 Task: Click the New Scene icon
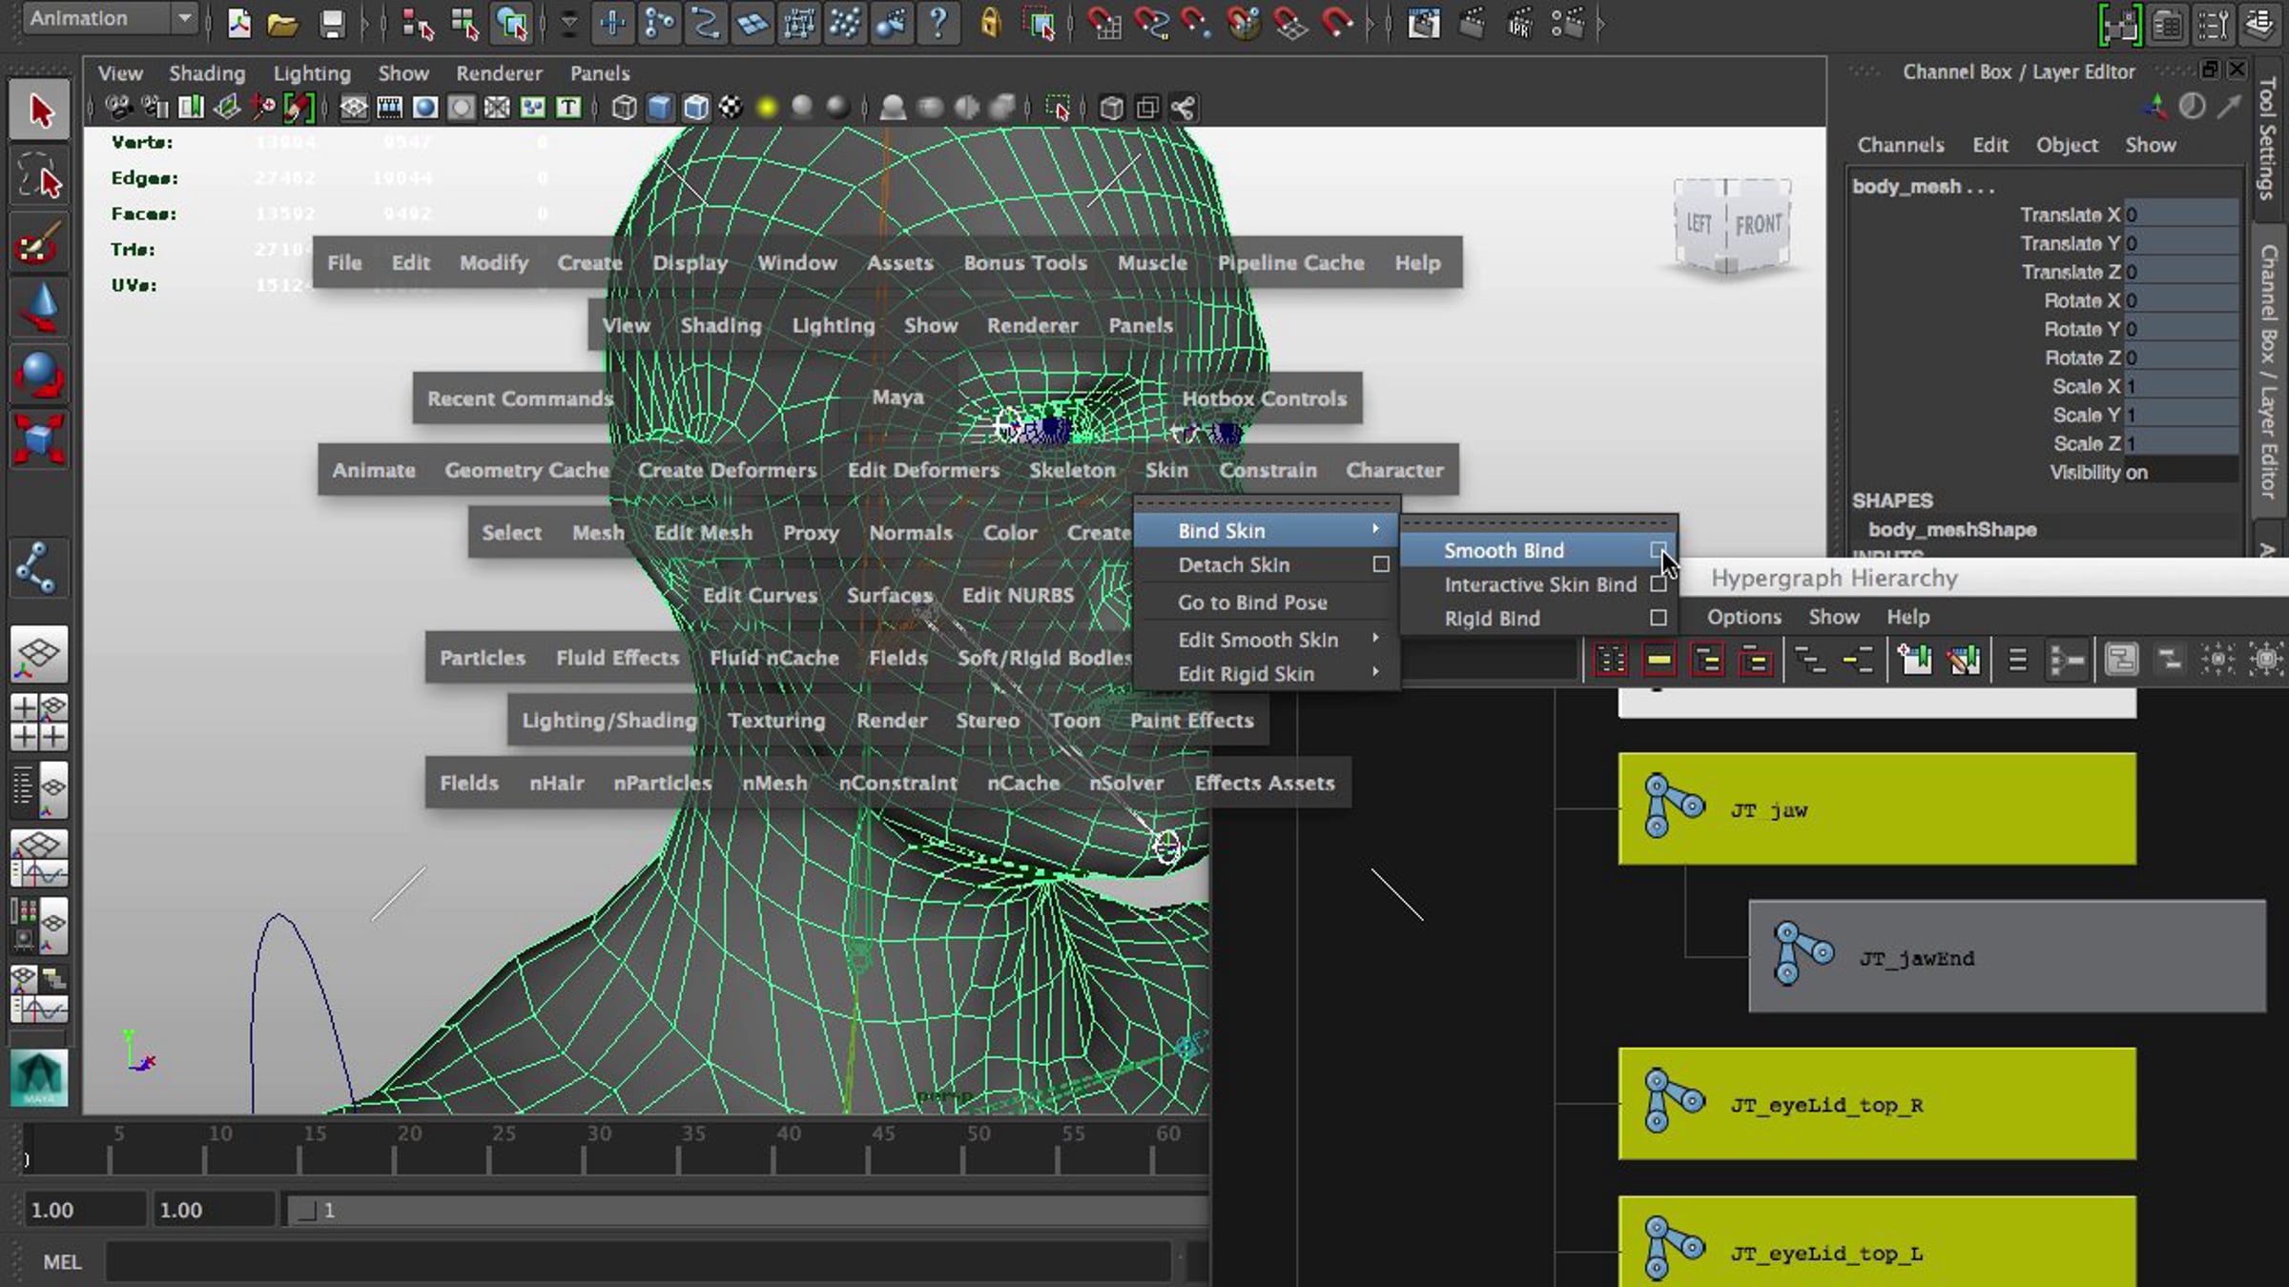pyautogui.click(x=238, y=23)
